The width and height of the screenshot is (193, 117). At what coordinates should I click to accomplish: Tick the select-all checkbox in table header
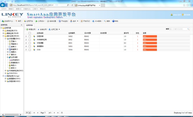point(30,33)
